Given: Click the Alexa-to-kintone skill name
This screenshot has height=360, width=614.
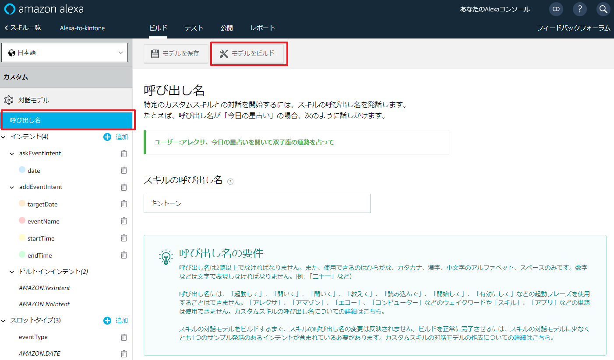Looking at the screenshot, I should [x=82, y=28].
